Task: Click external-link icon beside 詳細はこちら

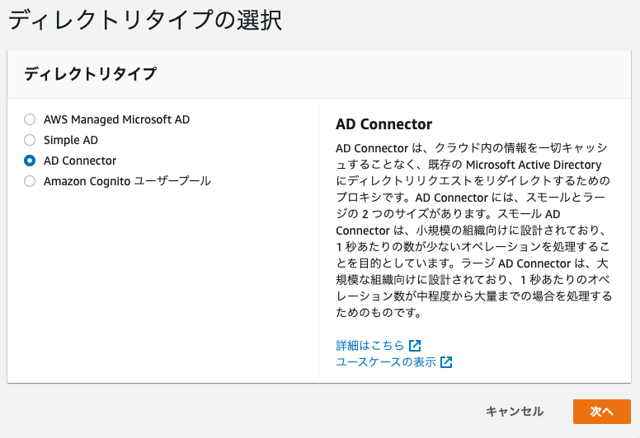Action: [415, 346]
